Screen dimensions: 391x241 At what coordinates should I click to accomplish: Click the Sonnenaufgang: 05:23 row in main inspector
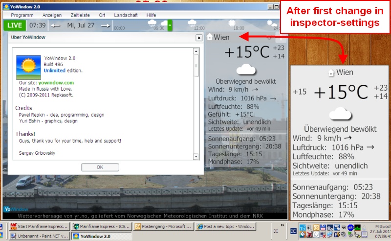(x=242, y=139)
